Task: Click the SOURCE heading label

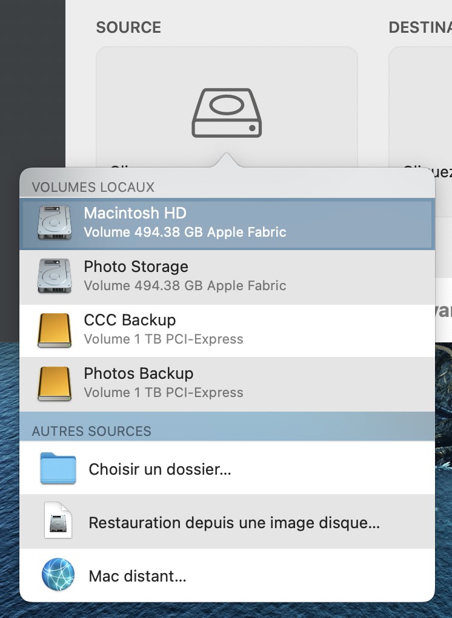Action: [128, 27]
